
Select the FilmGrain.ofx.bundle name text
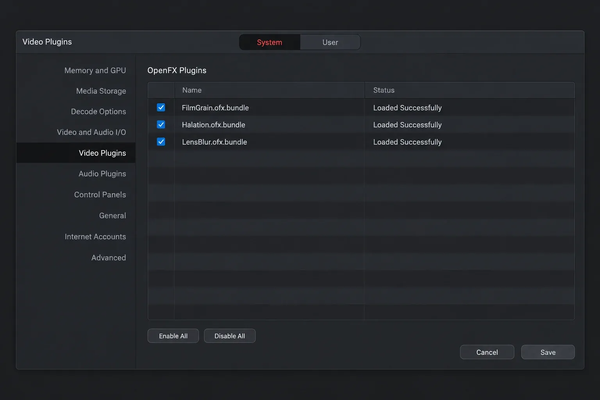coord(215,108)
